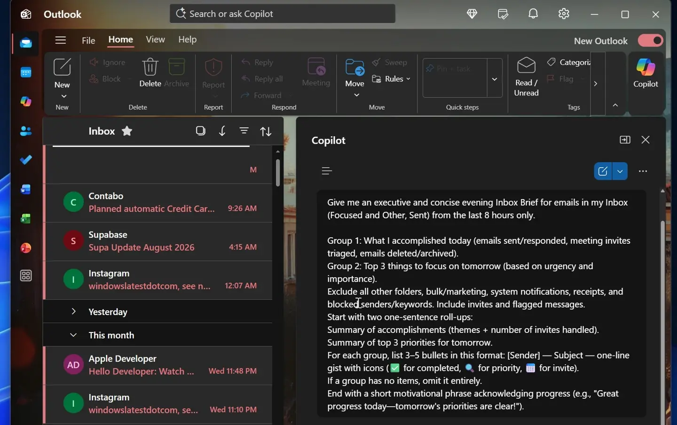Open the Help tab
Image resolution: width=677 pixels, height=425 pixels.
click(187, 39)
